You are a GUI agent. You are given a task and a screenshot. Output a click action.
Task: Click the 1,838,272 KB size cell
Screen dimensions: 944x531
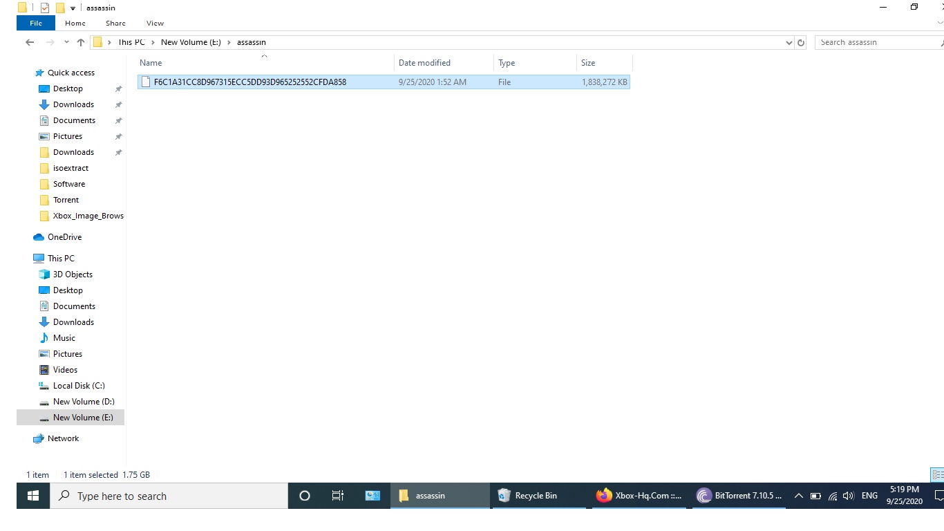pyautogui.click(x=605, y=82)
